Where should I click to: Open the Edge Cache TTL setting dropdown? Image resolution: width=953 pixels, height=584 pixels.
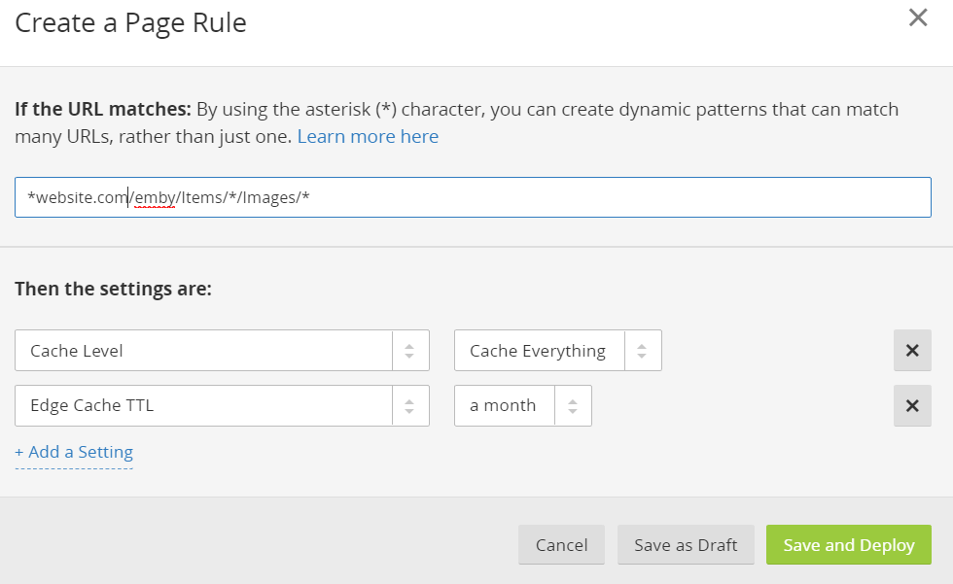click(204, 406)
